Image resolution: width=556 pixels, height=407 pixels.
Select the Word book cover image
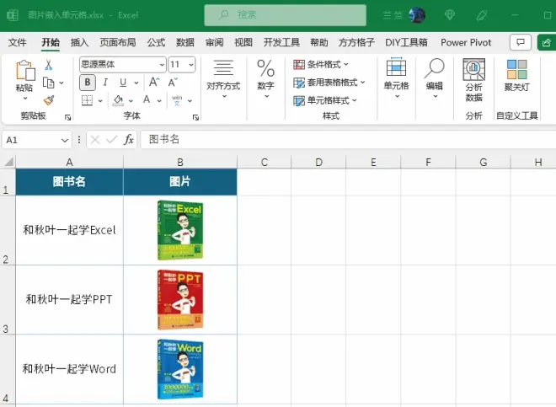(x=180, y=369)
